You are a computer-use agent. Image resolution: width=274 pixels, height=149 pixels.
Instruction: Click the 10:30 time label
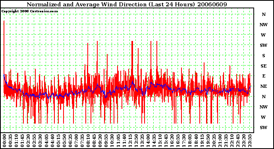[x=112, y=141]
